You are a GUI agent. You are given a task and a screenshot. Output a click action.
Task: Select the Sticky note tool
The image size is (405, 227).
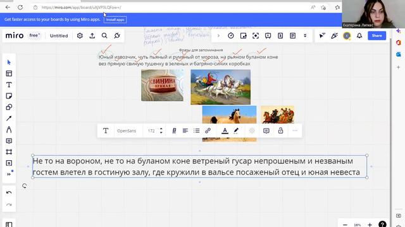[9, 96]
